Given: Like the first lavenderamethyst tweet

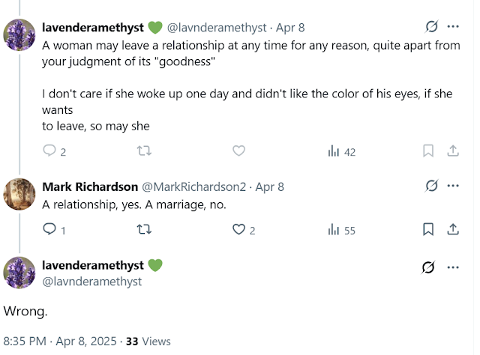Looking at the screenshot, I should pyautogui.click(x=238, y=151).
